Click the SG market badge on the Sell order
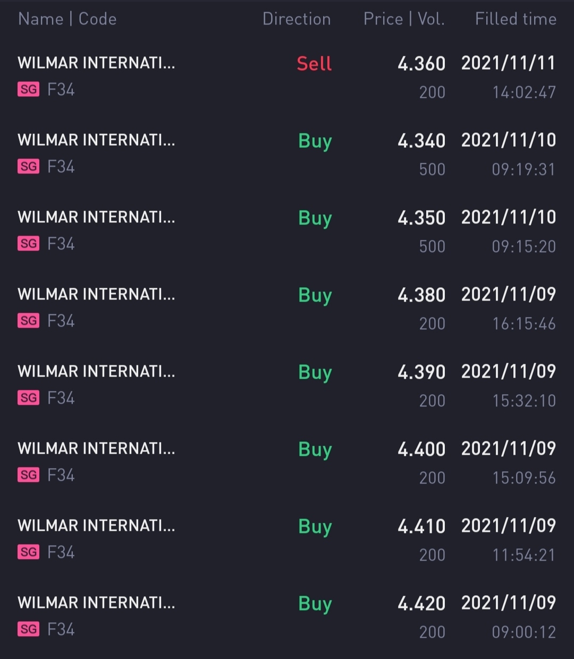This screenshot has width=574, height=659. click(29, 89)
